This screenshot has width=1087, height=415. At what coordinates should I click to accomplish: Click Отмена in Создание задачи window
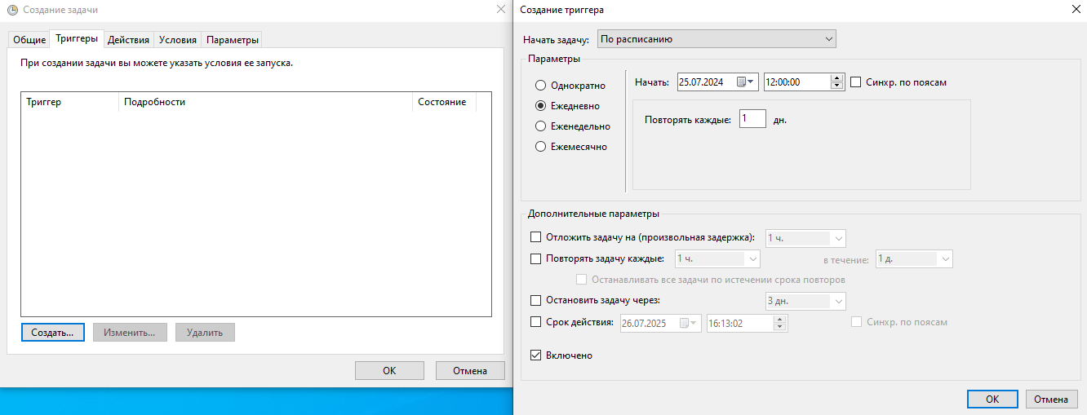click(472, 370)
